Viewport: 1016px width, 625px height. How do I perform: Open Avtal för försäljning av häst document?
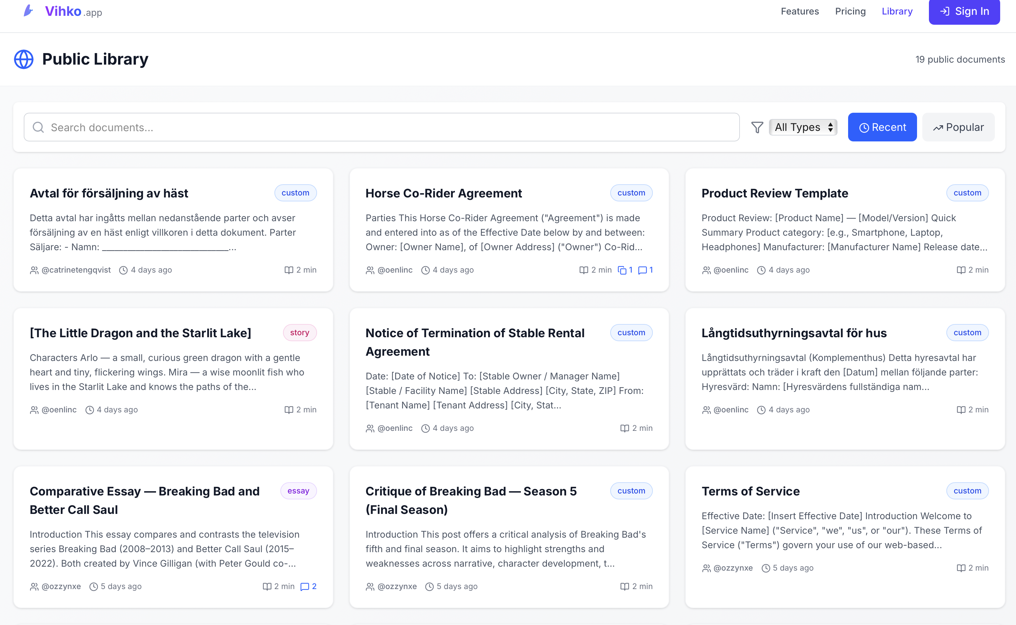(109, 193)
